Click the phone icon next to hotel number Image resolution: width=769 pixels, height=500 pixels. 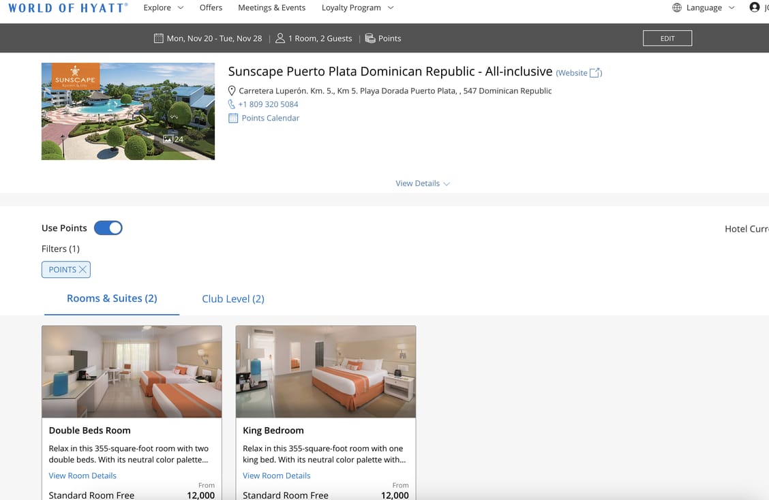[x=232, y=104]
